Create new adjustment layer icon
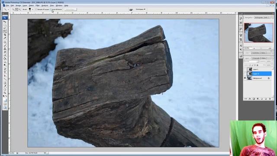The width and height of the screenshot is (277, 156). (258, 99)
